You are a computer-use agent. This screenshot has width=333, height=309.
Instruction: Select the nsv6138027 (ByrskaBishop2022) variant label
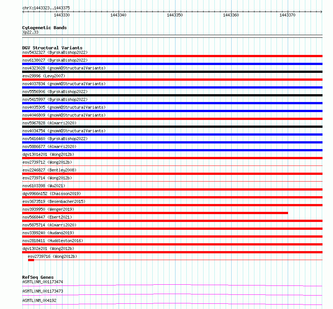tap(55, 60)
